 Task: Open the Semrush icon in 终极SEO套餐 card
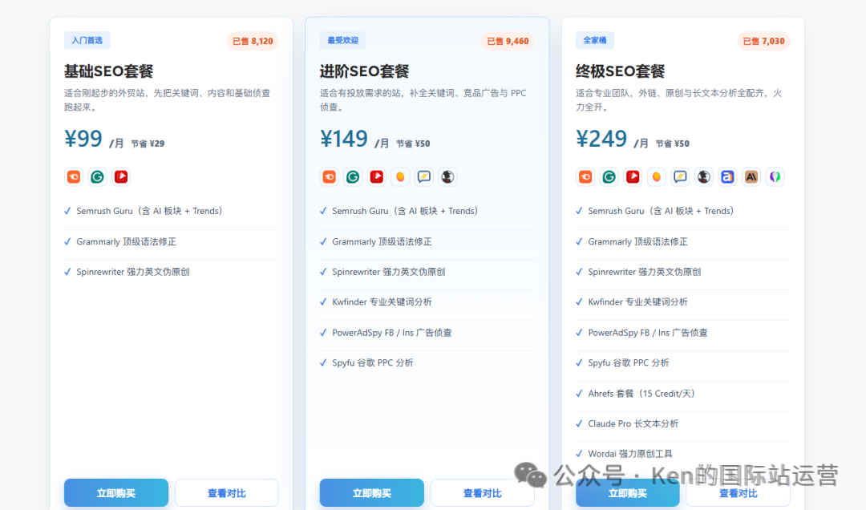(585, 176)
